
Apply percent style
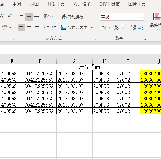click(116, 27)
